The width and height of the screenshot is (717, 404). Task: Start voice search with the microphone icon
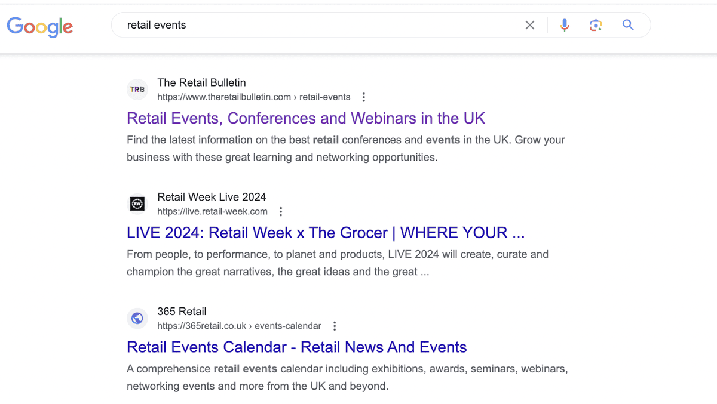[x=565, y=25]
